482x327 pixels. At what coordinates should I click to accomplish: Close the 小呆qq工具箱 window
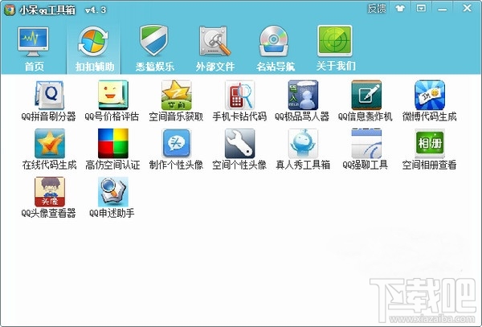468,8
